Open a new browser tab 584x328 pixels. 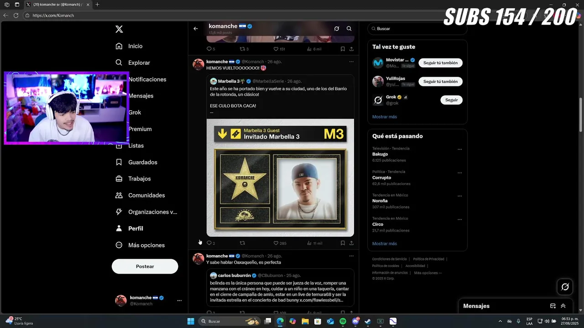tap(97, 5)
